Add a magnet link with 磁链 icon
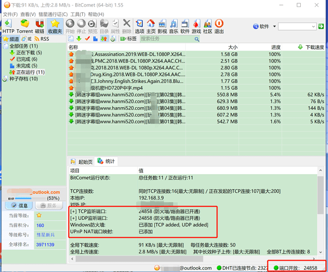Screen dimensions: 328x272 pyautogui.click(x=40, y=26)
